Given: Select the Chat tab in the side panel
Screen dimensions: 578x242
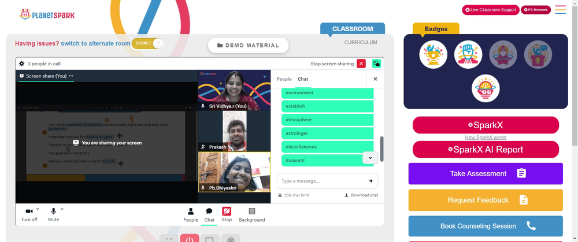Looking at the screenshot, I should click(x=303, y=79).
